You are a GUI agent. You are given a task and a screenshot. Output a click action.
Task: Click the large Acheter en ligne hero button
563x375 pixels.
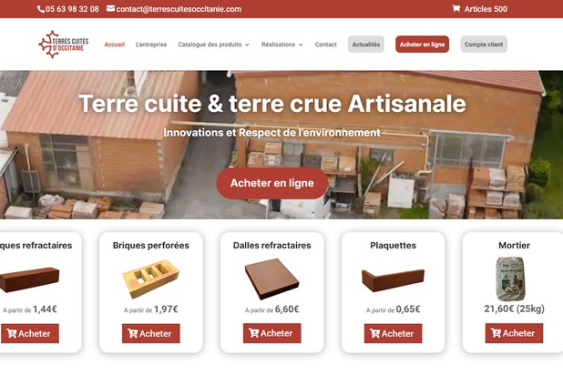(272, 183)
